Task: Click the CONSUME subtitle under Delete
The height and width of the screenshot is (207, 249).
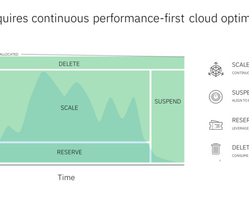Action: (x=240, y=156)
